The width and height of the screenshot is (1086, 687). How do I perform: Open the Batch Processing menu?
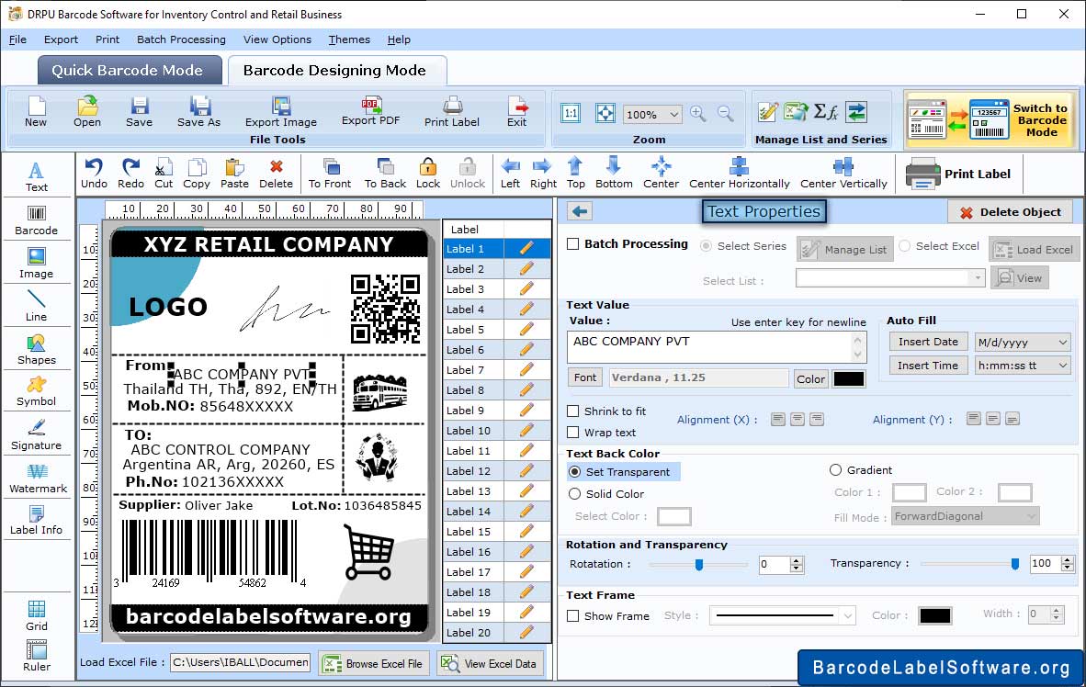182,39
